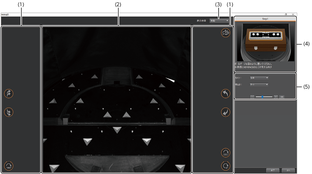Open the 表示倍率 display magnification dropdown
The height and width of the screenshot is (174, 312).
click(x=219, y=20)
